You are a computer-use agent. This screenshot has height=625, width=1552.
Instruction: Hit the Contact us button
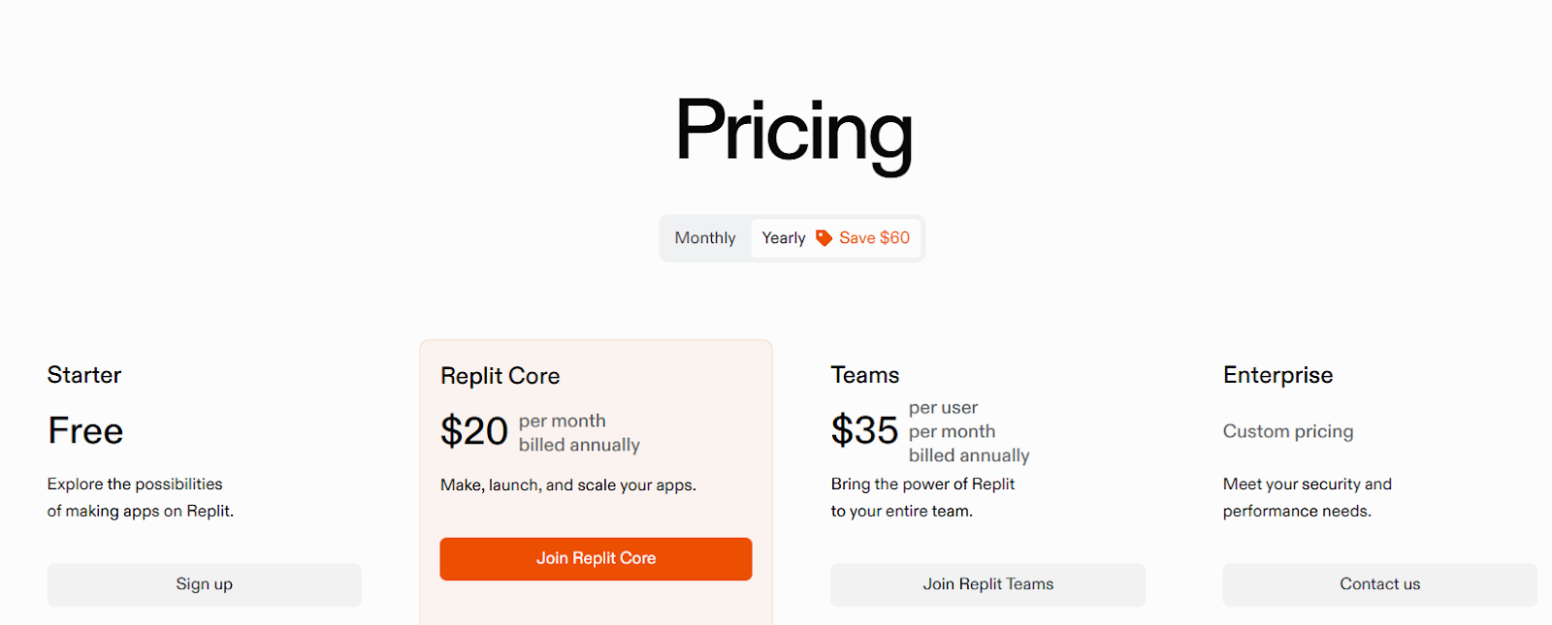click(1379, 584)
